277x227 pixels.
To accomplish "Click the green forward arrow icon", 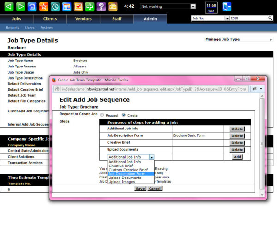I will [x=20, y=7].
